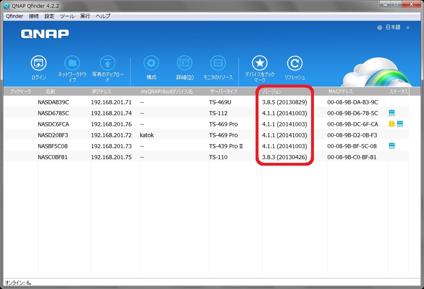Click the yellow warning icon for NASDC6FCA
The height and width of the screenshot is (289, 424).
point(391,124)
